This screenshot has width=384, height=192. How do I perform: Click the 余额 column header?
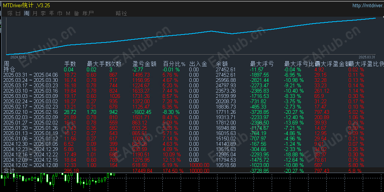222,64
